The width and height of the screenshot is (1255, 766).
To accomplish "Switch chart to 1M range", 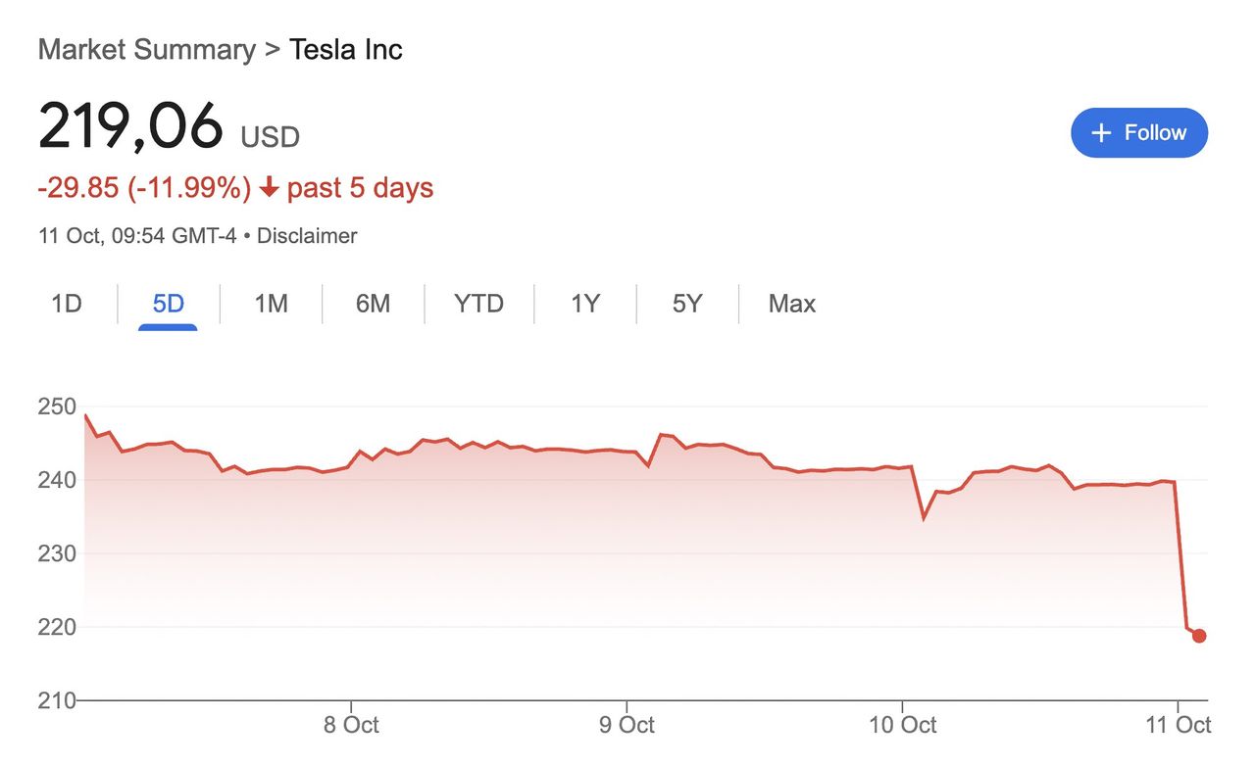I will [x=271, y=304].
